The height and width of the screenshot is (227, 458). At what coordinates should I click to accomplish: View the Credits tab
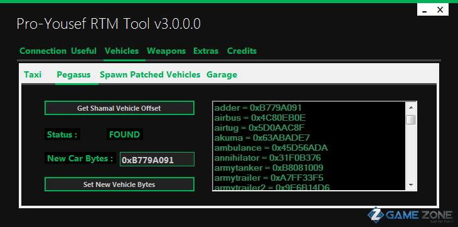coord(242,51)
